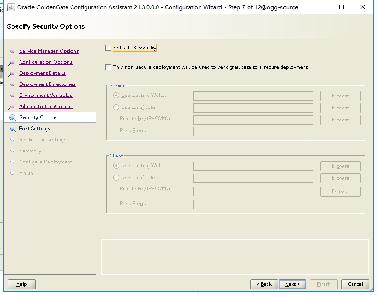Click the Administrator Account step bullet icon
The width and height of the screenshot is (377, 295).
[x=12, y=107]
